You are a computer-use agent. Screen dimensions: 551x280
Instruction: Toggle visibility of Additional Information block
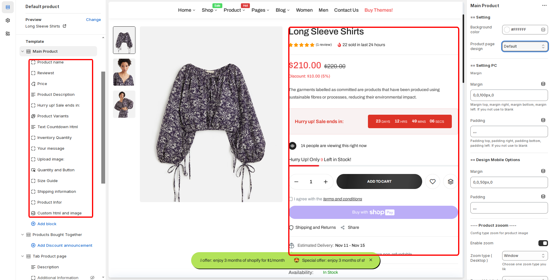[92, 278]
